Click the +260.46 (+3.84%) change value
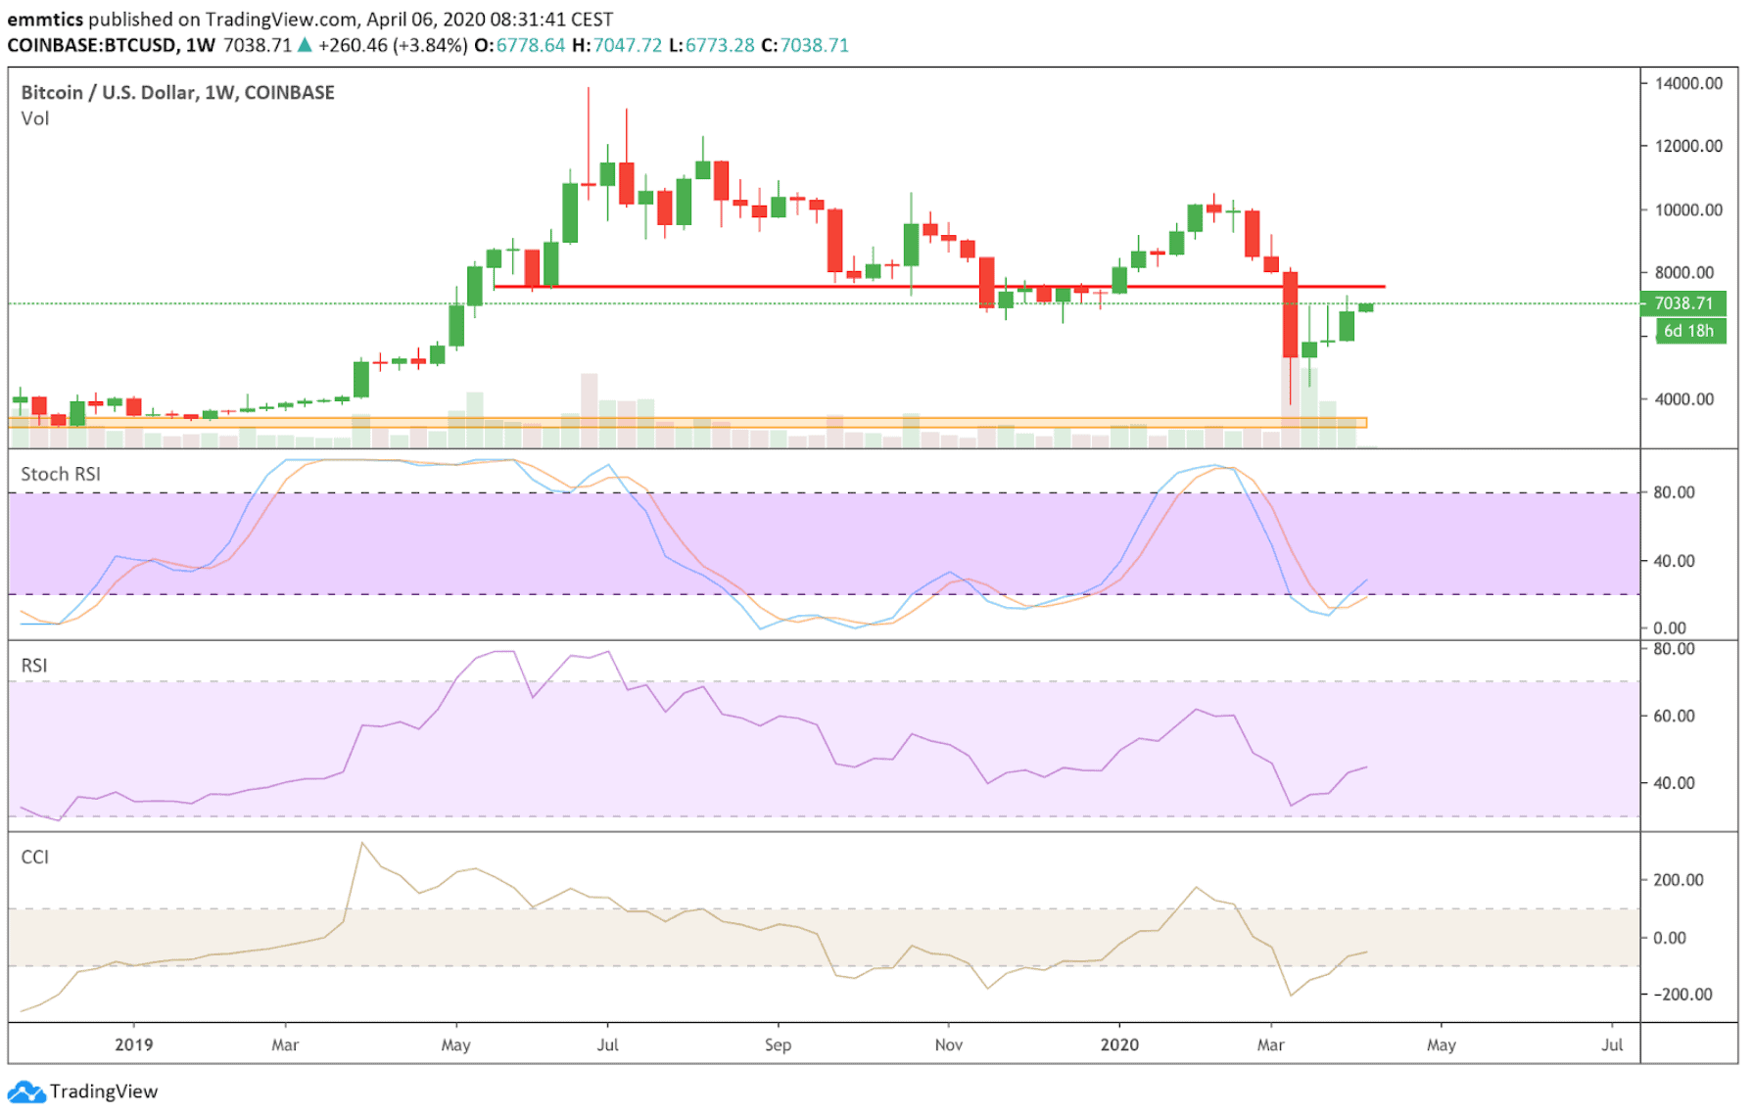 393,45
